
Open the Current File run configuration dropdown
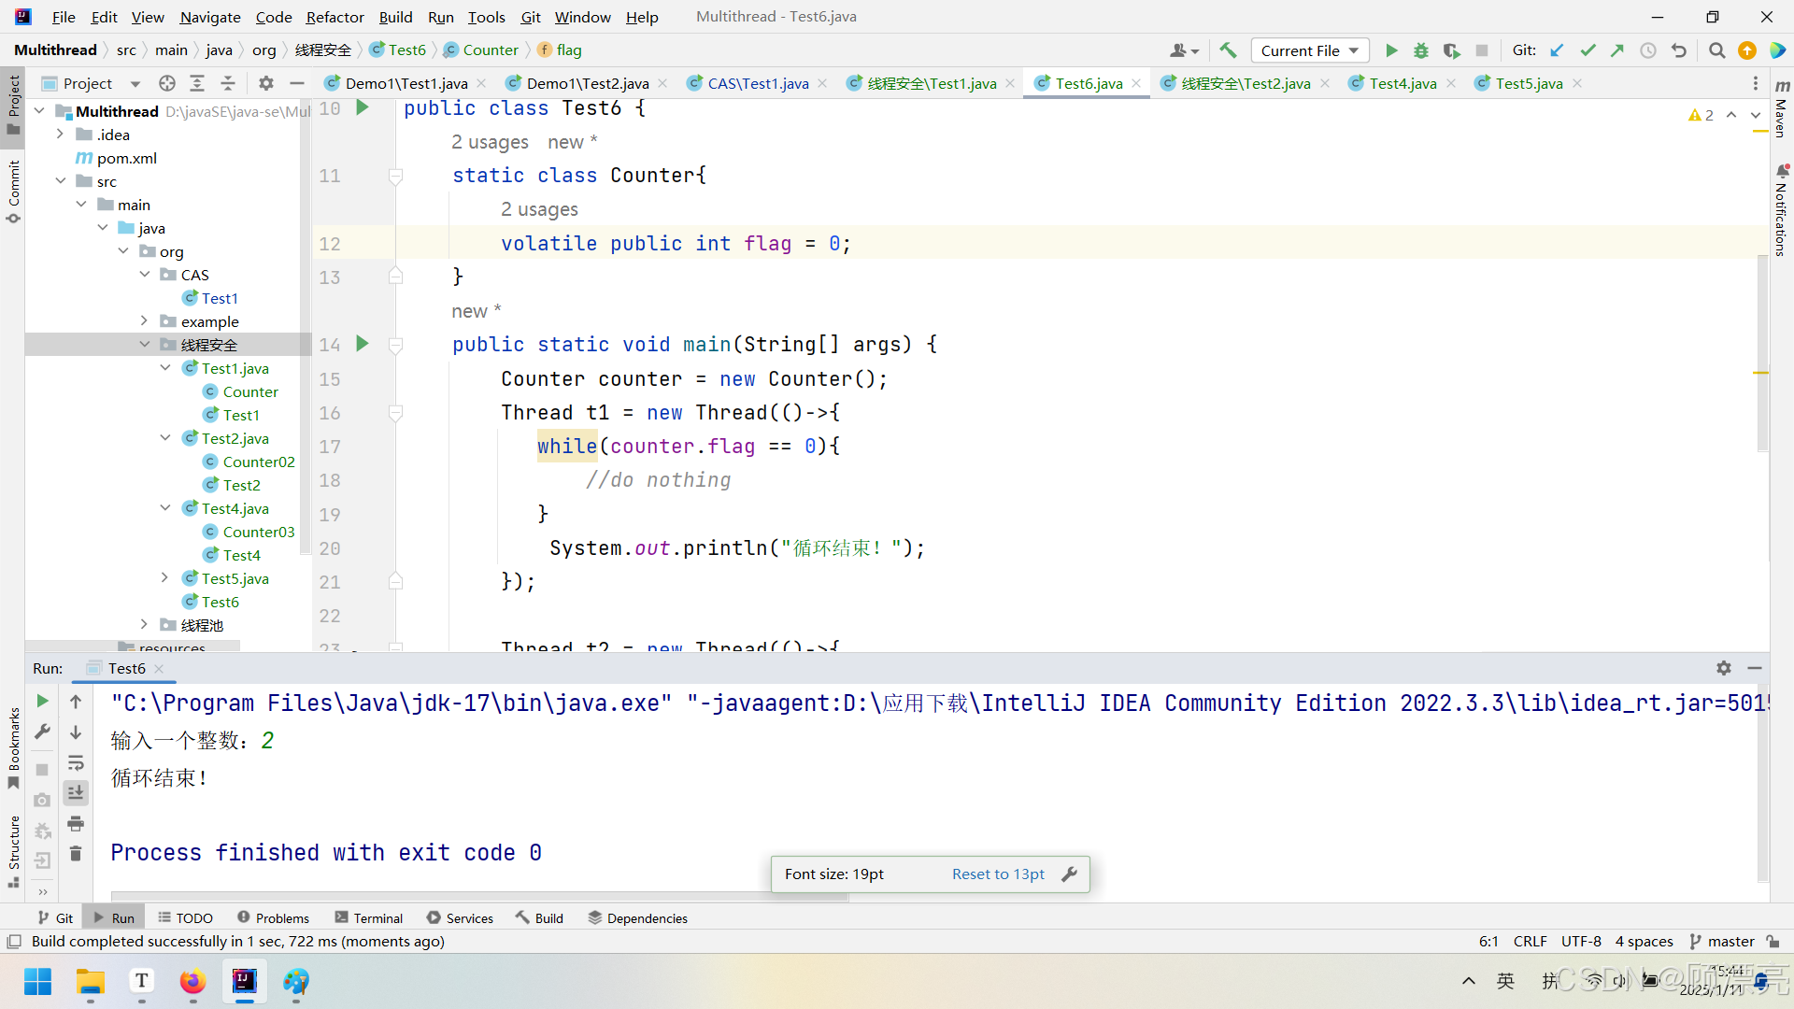(1310, 50)
